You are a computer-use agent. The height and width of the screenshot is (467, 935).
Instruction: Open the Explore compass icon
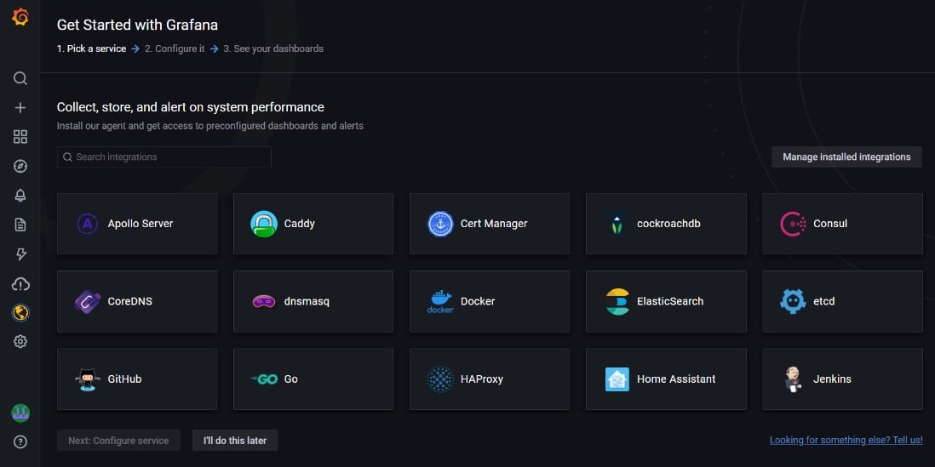click(x=20, y=166)
